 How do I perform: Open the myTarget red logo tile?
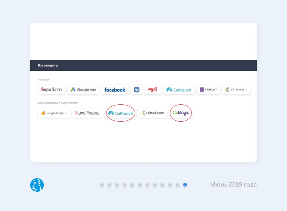[x=153, y=90]
